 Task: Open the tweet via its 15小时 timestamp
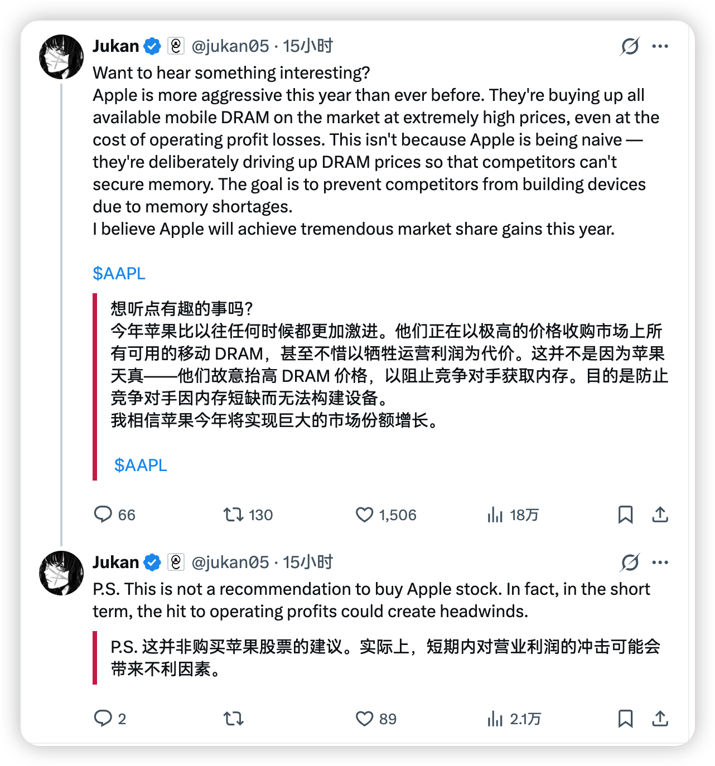(x=308, y=46)
